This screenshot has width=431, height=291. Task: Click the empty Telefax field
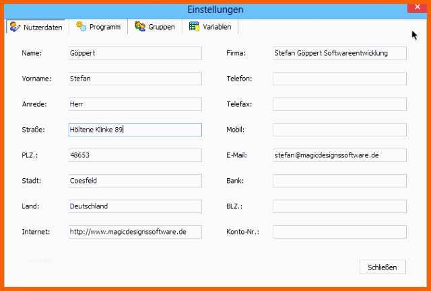pyautogui.click(x=339, y=104)
